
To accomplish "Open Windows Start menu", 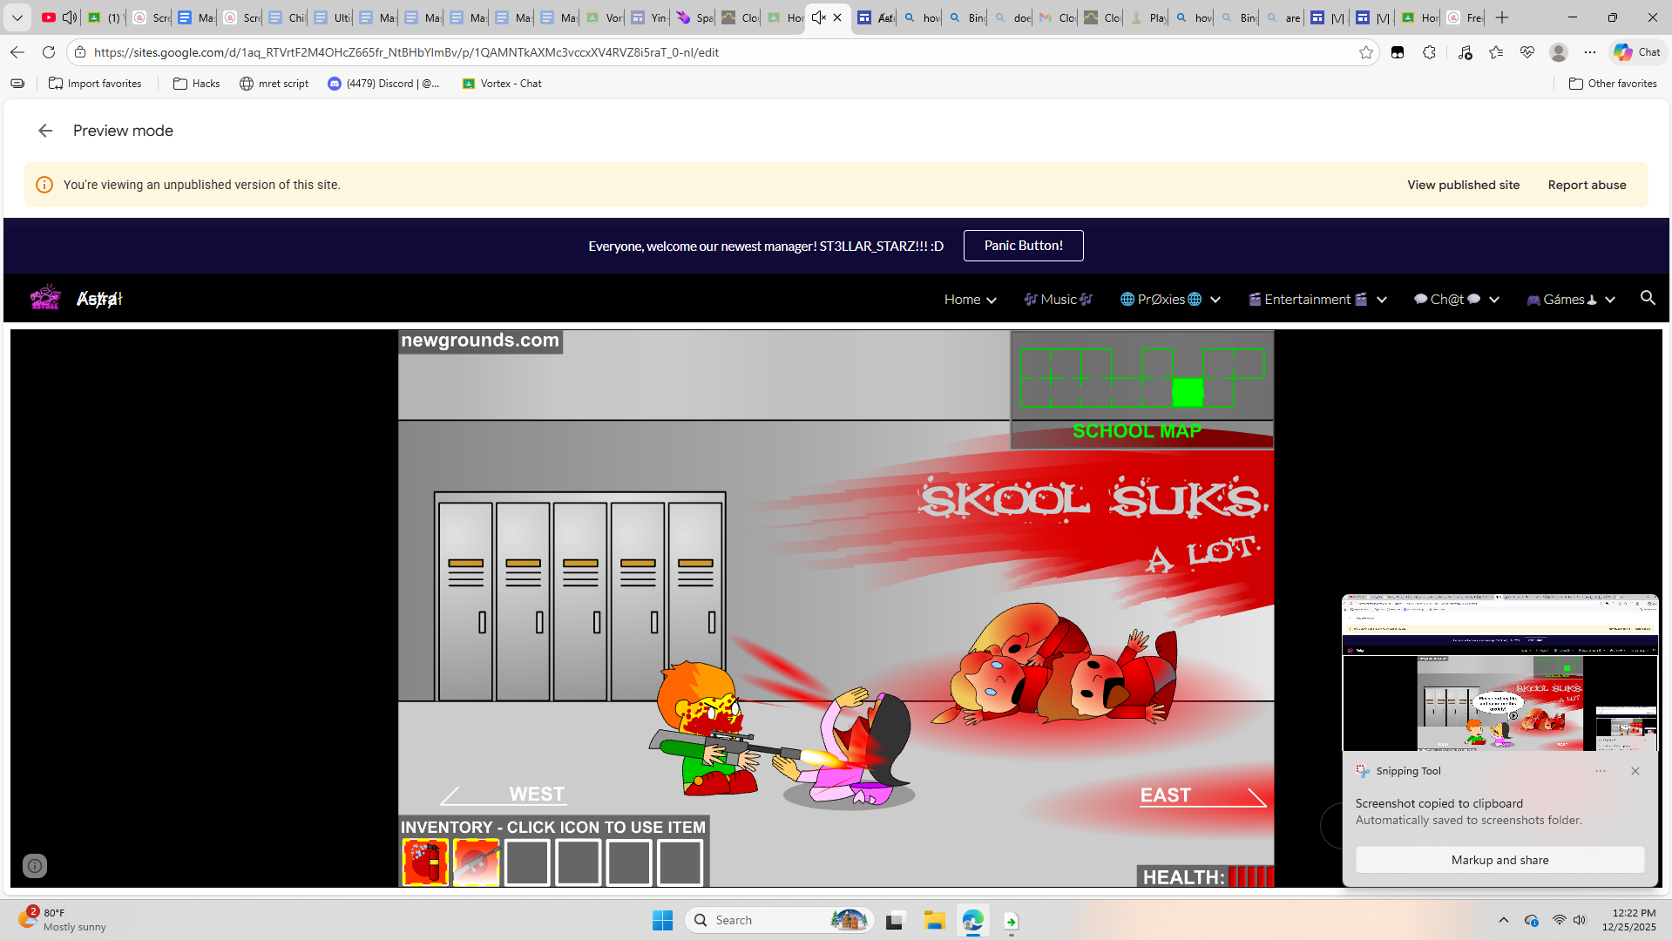I will click(662, 920).
